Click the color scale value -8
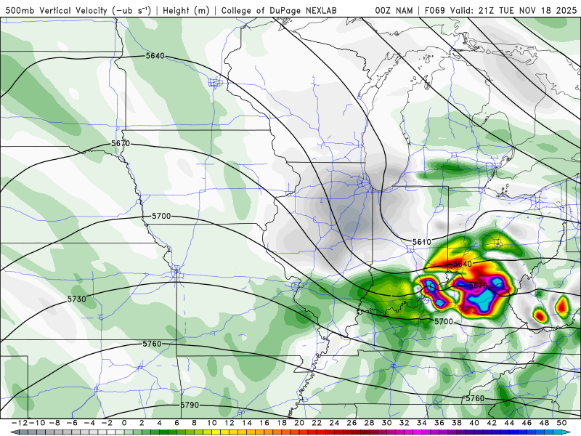 (x=54, y=423)
